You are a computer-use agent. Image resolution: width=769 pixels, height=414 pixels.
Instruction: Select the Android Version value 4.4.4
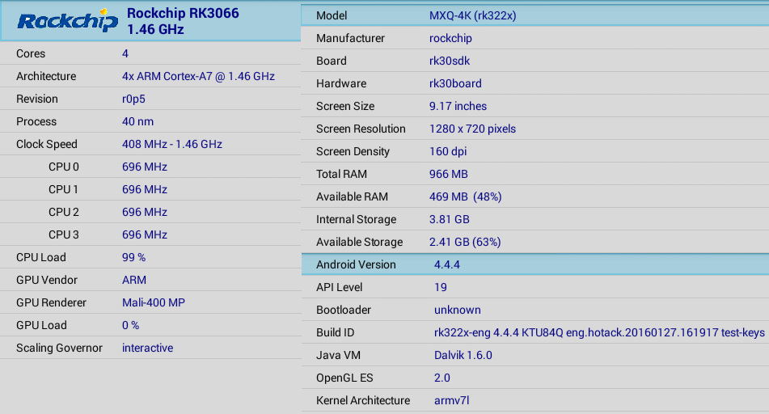447,264
